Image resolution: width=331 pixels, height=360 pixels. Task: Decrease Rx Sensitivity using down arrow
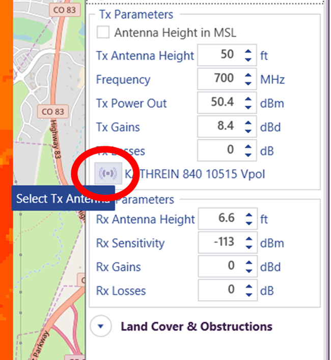[x=248, y=247]
